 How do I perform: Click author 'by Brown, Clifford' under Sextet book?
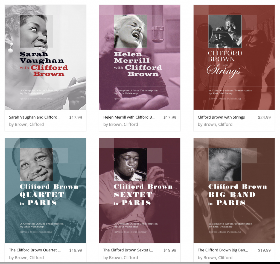pyautogui.click(x=121, y=257)
